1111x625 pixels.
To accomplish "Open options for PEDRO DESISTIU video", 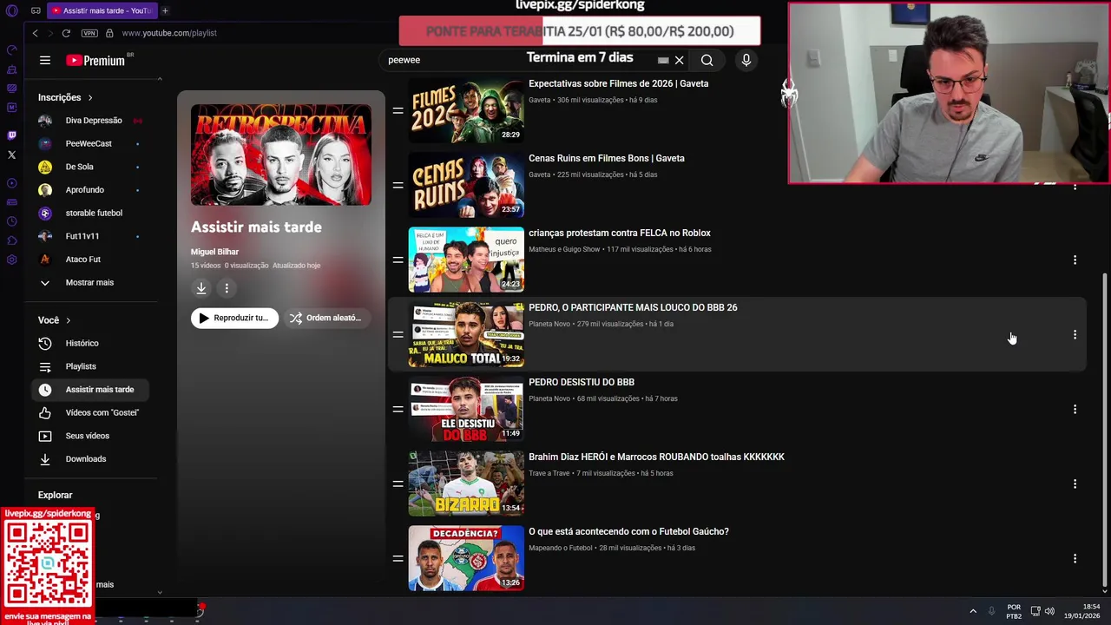I will 1075,409.
